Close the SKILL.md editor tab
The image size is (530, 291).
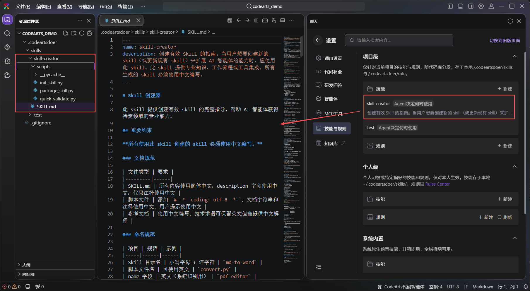(139, 20)
